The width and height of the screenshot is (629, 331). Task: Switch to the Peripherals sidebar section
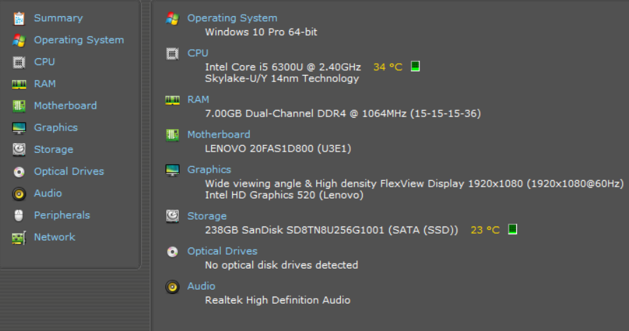pos(62,215)
